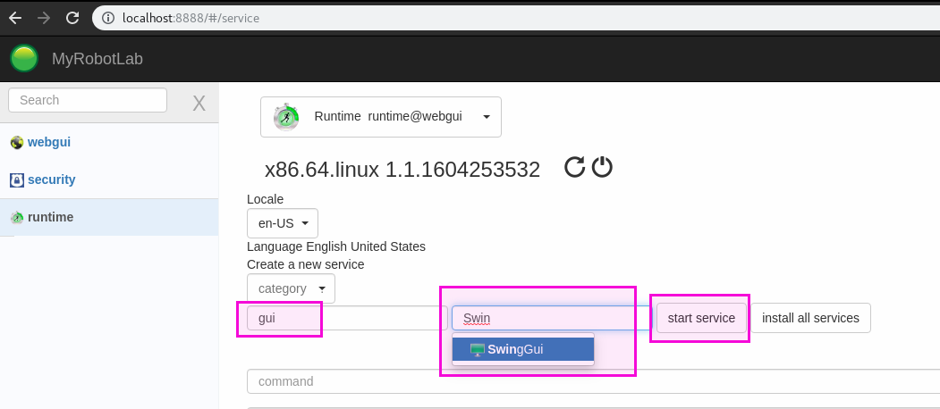Click the sidebar Search field

88,100
